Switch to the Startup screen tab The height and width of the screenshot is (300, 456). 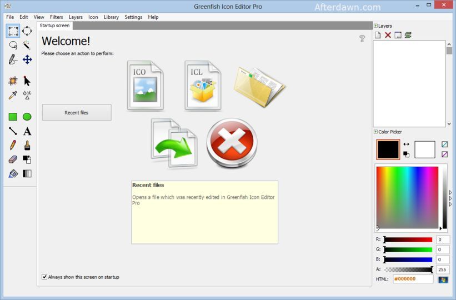(54, 26)
